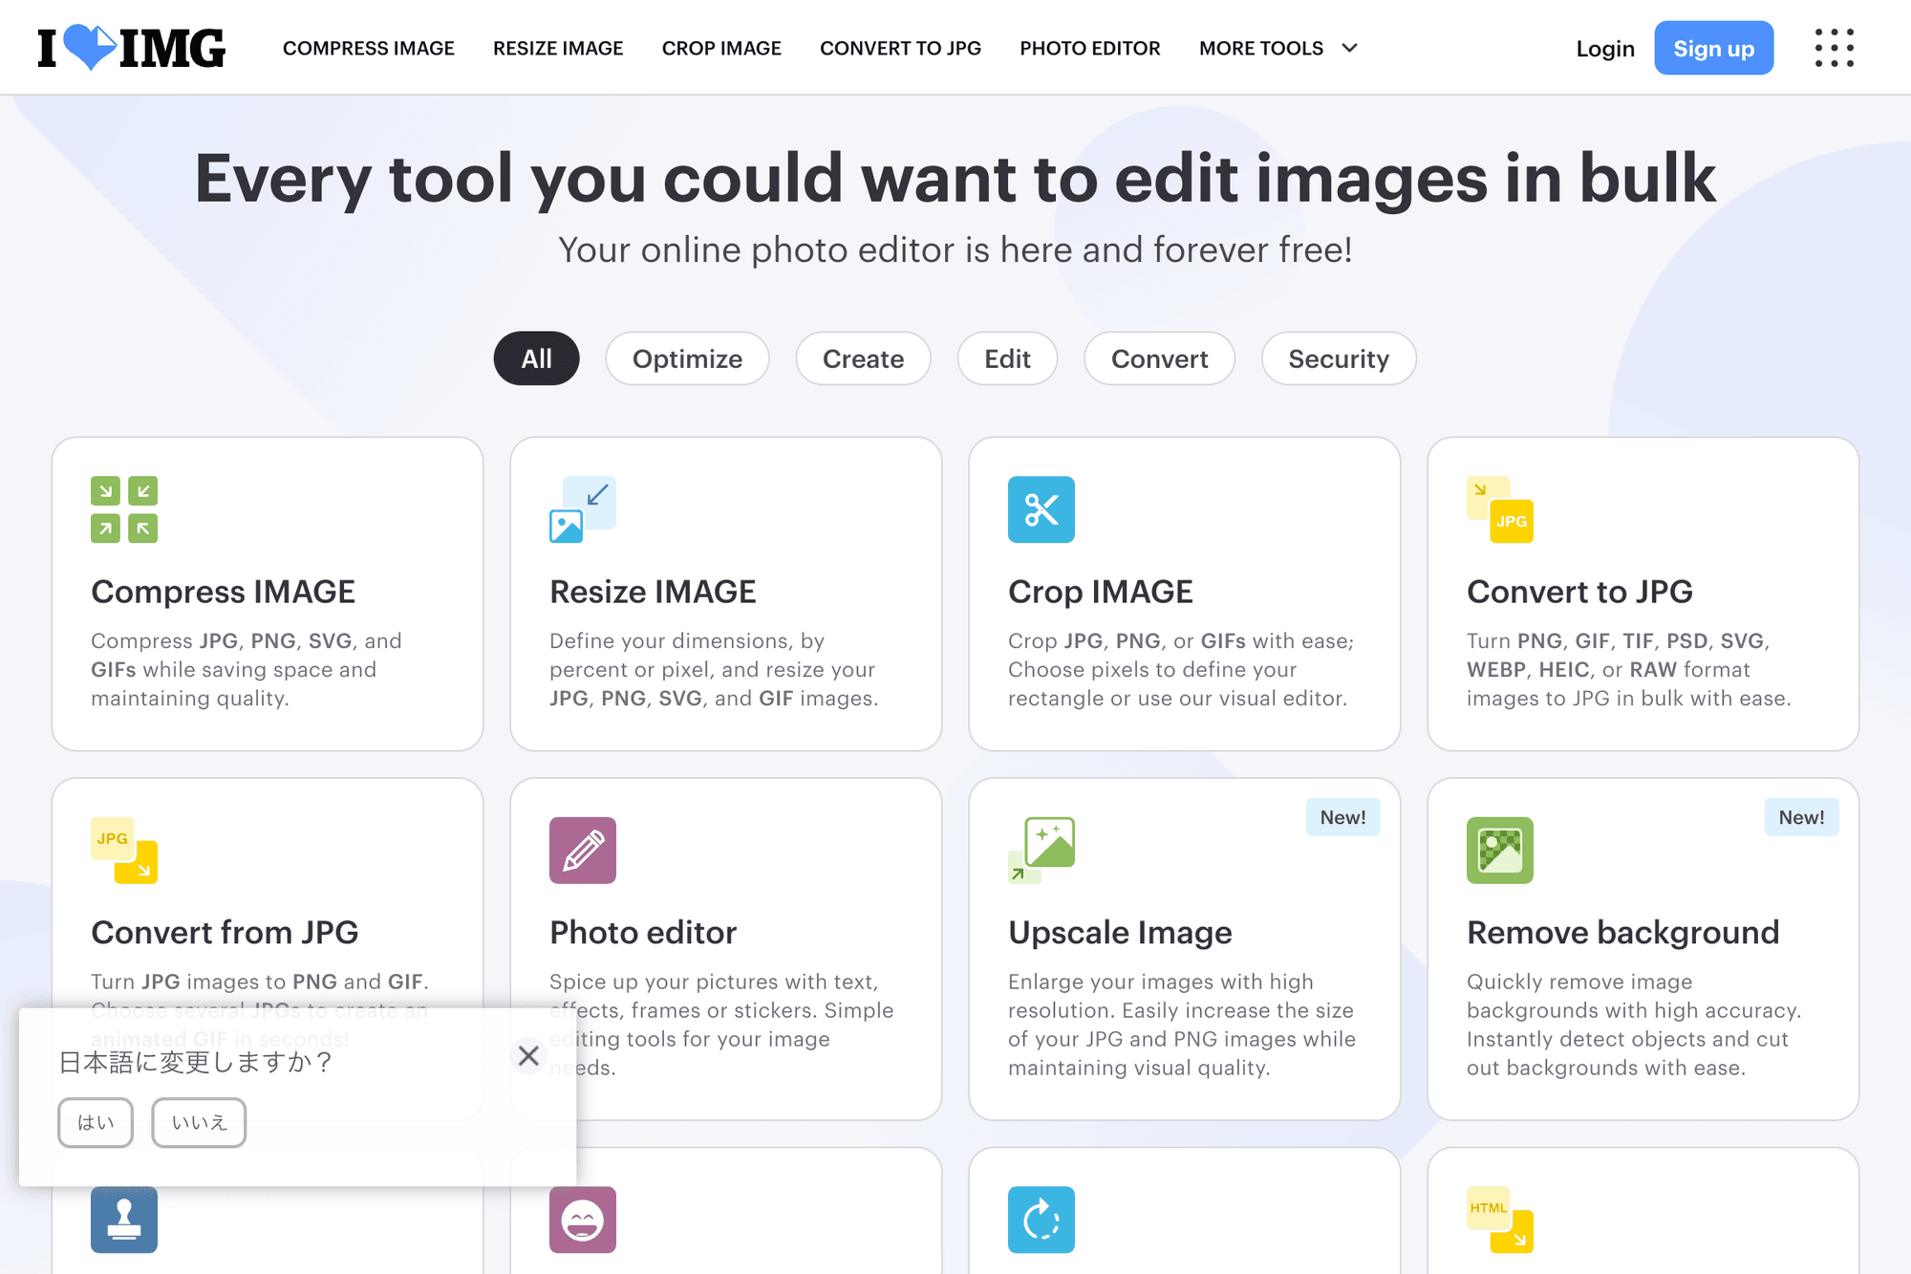Open the Remove background card title
The image size is (1911, 1274).
click(x=1622, y=932)
